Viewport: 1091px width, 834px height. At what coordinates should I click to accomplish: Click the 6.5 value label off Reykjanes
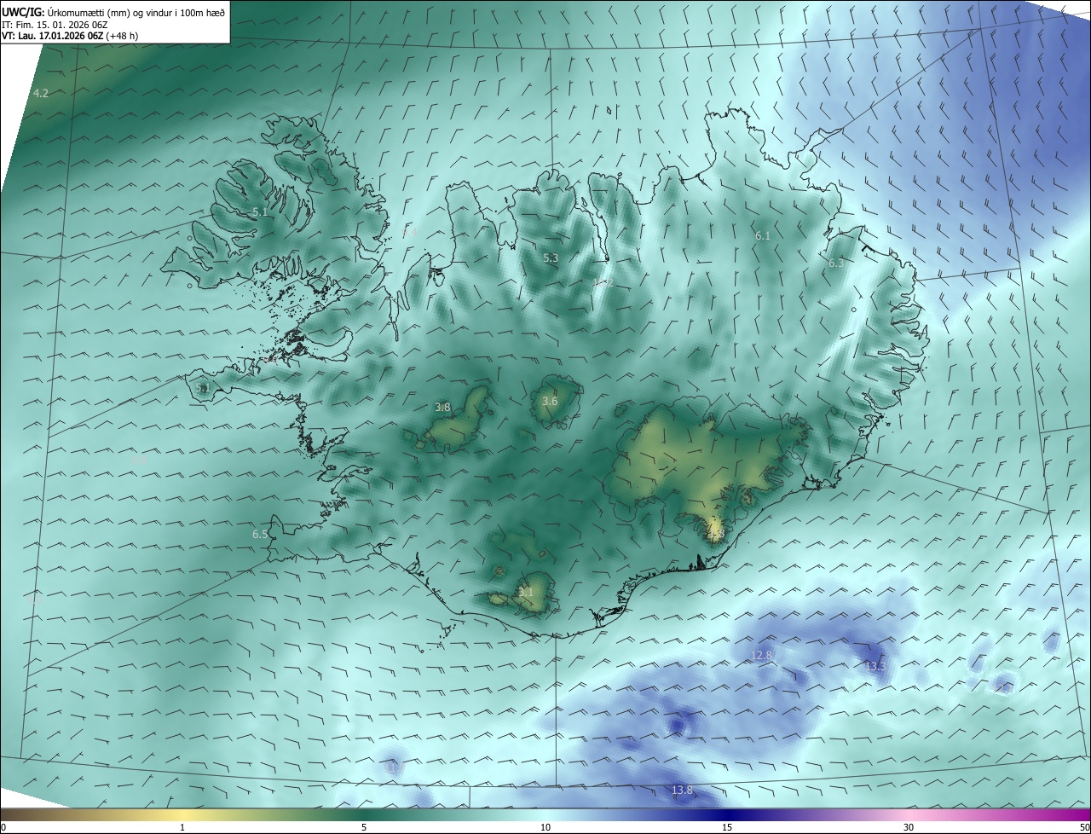[260, 534]
